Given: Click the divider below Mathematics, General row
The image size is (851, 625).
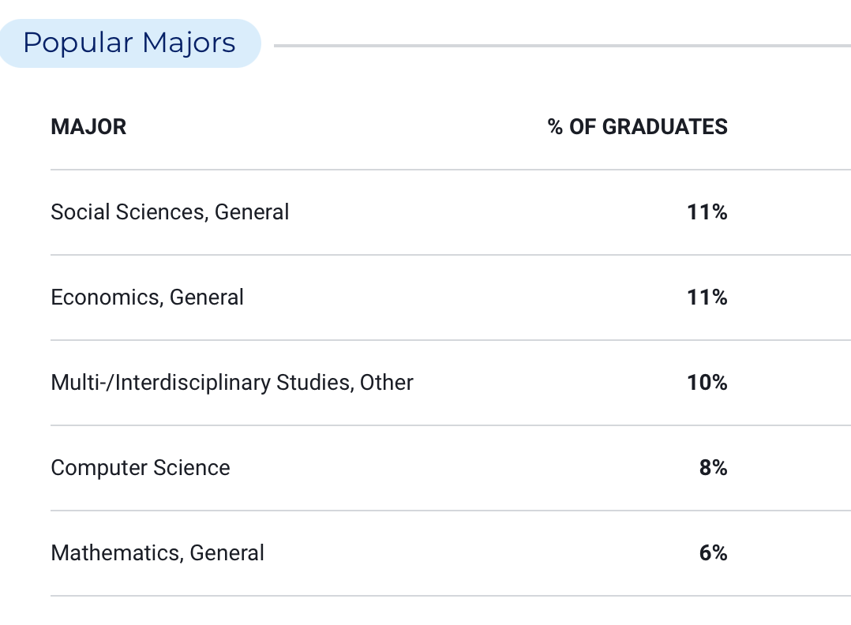Looking at the screenshot, I should pos(451,595).
